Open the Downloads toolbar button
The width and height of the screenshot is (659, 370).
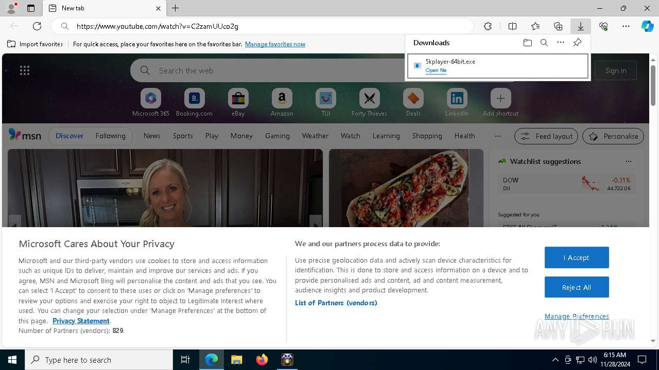(x=581, y=26)
